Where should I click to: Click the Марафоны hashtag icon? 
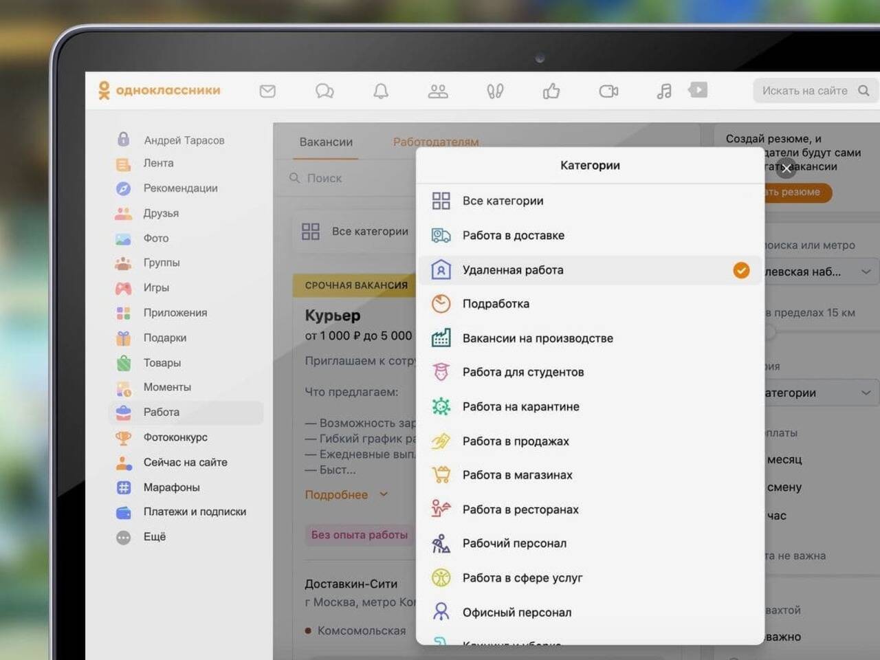pos(123,487)
